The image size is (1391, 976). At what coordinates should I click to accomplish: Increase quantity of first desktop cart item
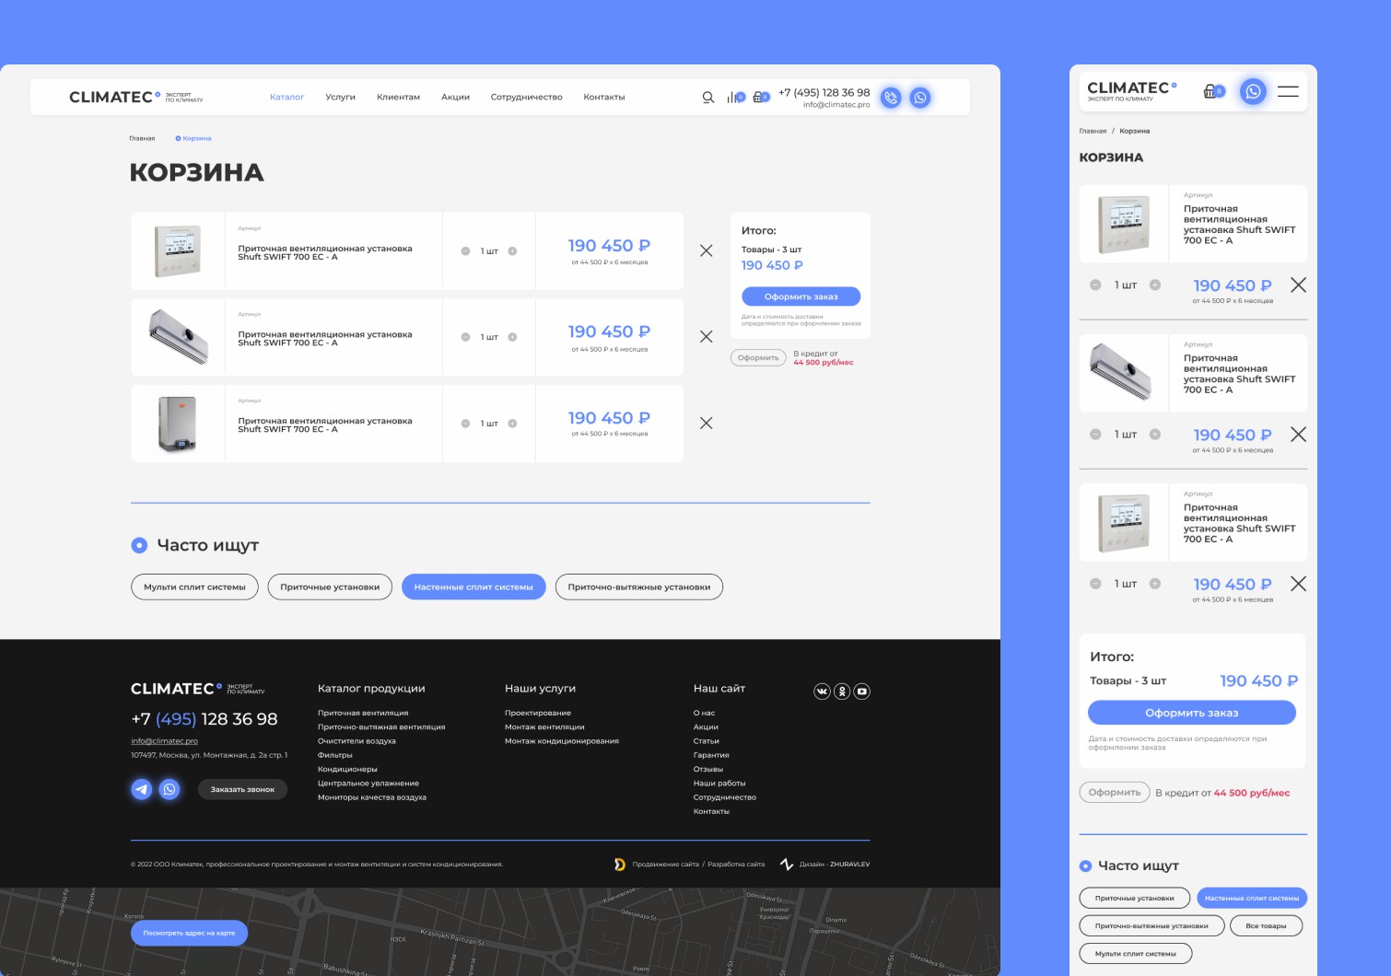[x=512, y=251]
